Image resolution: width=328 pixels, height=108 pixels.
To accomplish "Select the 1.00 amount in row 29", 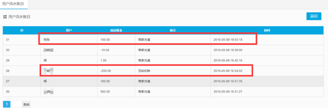I will click(103, 60).
